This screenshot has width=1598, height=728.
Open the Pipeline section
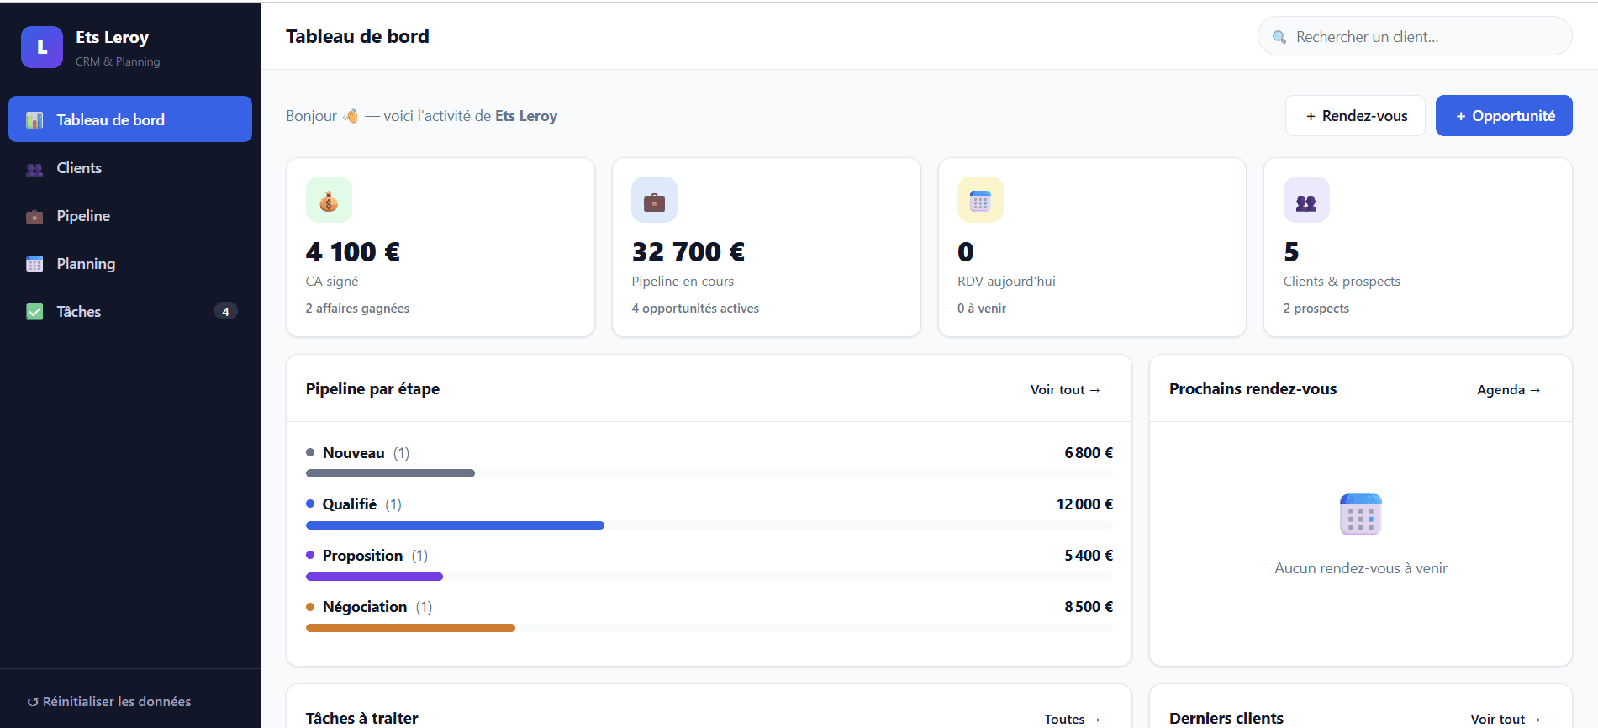point(130,216)
